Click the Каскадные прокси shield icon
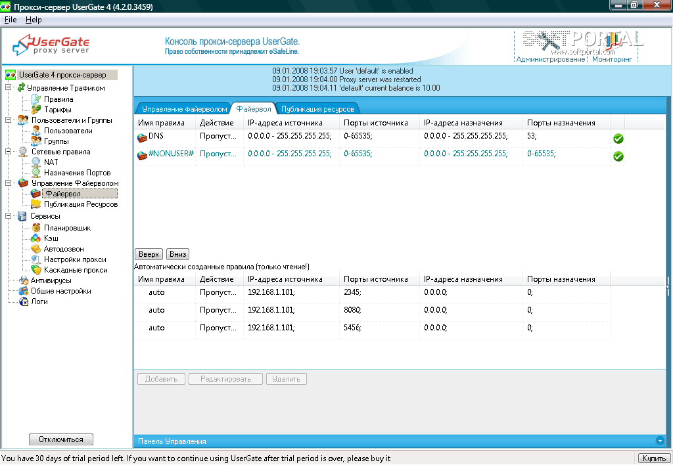673x465 pixels. tap(37, 270)
